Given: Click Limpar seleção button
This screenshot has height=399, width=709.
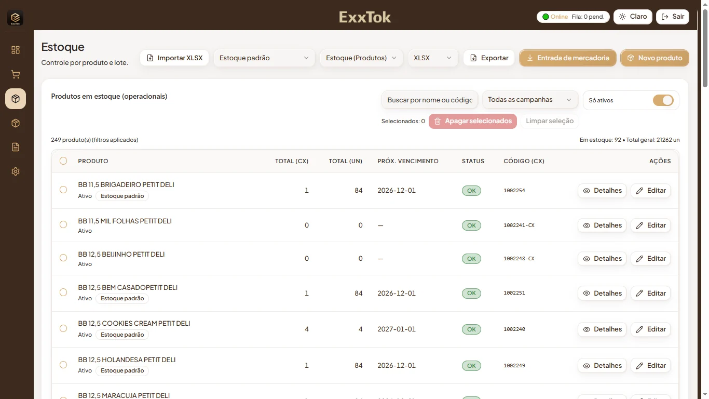Looking at the screenshot, I should (550, 121).
